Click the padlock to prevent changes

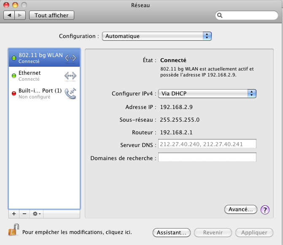(14, 230)
